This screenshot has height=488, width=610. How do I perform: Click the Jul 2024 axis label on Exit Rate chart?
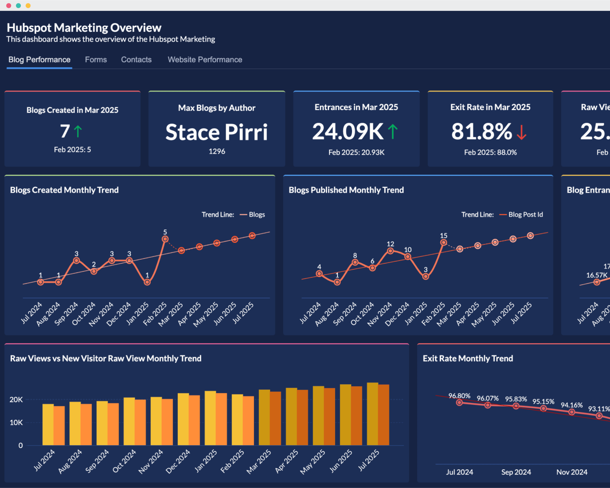click(x=459, y=472)
